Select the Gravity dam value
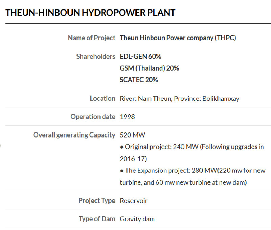The image size is (271, 230). click(137, 219)
